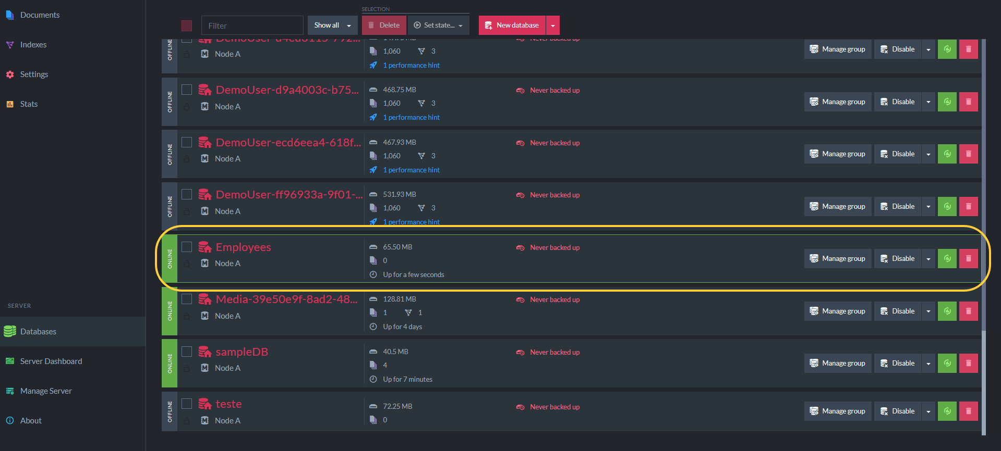Check the DemoUser-ecd6eea4 database checkbox
This screenshot has width=1001, height=451.
pyautogui.click(x=187, y=142)
